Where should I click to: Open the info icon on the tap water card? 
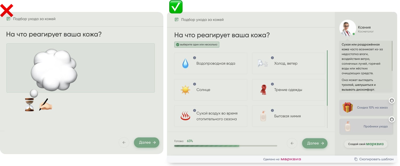pyautogui.click(x=194, y=57)
